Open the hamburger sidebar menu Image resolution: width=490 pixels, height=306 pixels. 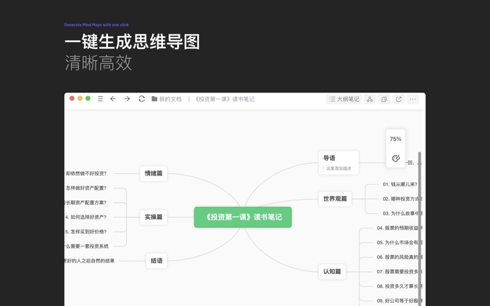pyautogui.click(x=100, y=99)
